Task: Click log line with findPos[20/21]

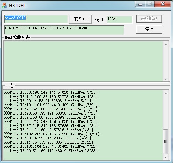Action: click(x=50, y=117)
